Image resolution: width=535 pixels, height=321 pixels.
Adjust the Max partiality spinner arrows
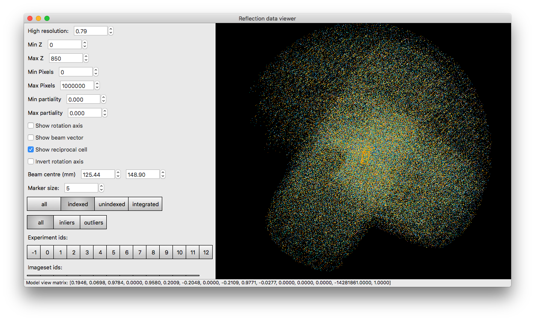tap(105, 113)
